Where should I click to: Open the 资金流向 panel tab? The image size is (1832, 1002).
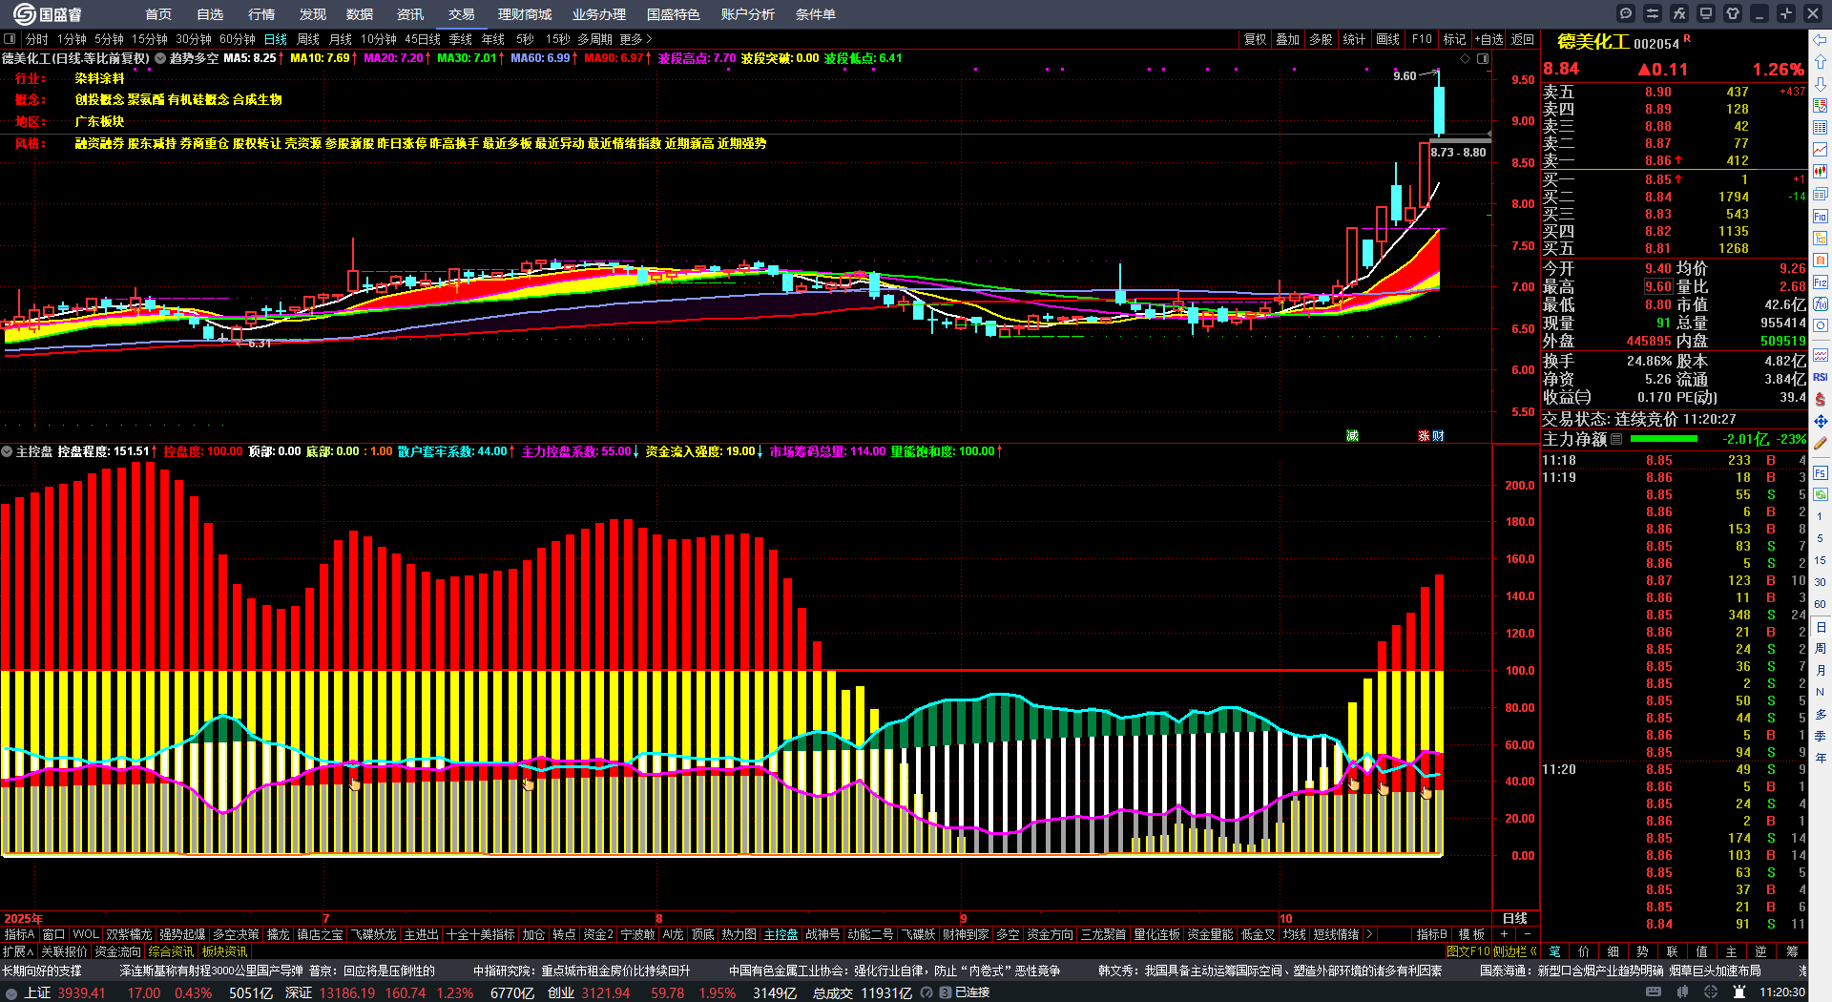pos(118,951)
